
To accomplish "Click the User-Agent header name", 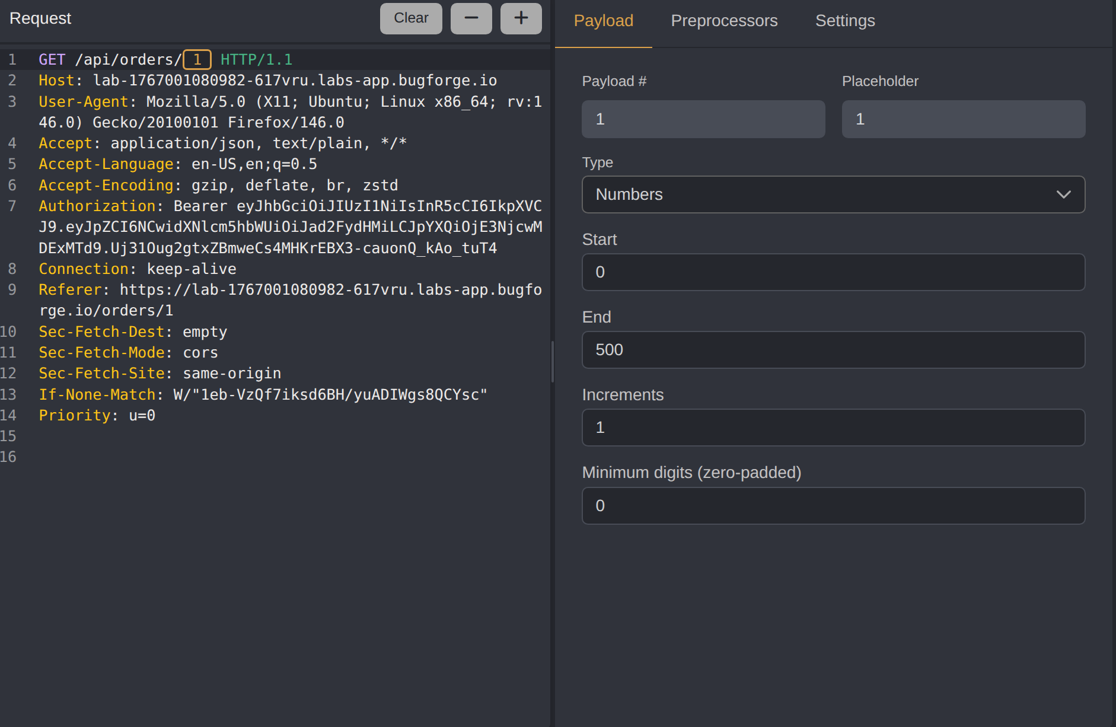I will pos(83,102).
